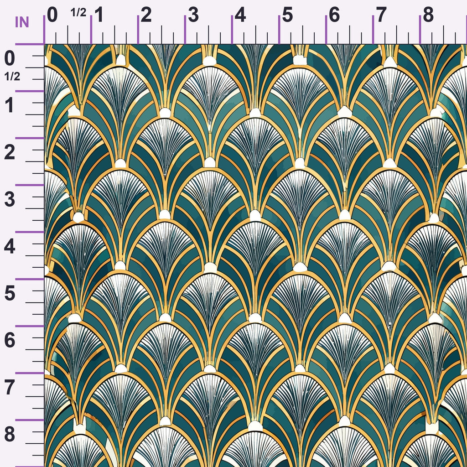This screenshot has height=467, width=467.
Task: Click the "7" on the horizontal ruler
Action: coord(381,15)
